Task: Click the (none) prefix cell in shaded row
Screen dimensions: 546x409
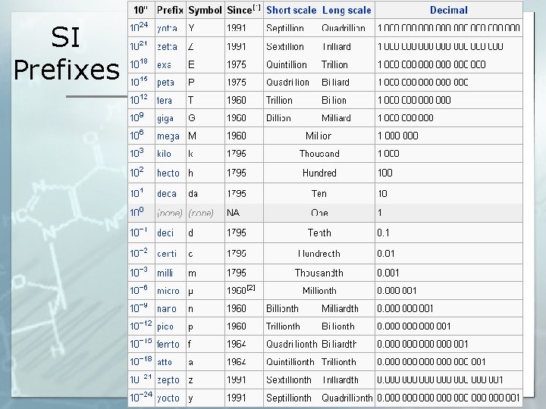Action: tap(170, 213)
